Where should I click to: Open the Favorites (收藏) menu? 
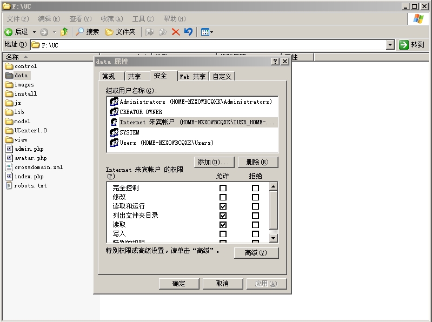pos(111,19)
